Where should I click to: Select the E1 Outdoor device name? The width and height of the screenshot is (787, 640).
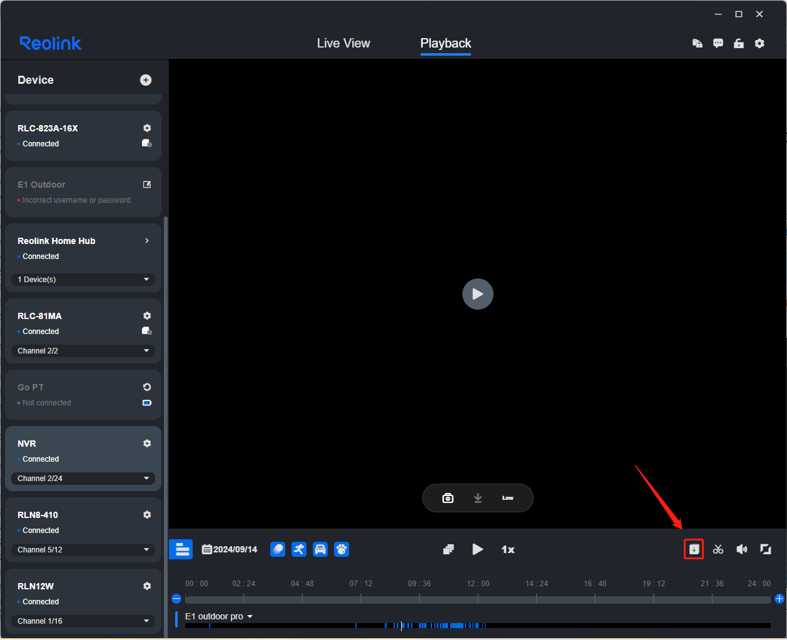click(41, 185)
